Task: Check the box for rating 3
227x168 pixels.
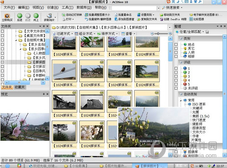Action: 176,76
